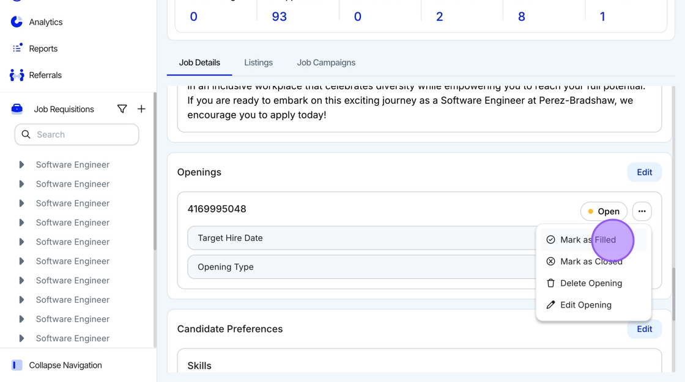Click the three-dots menu on opening 4169995048
Image resolution: width=685 pixels, height=382 pixels.
[642, 211]
